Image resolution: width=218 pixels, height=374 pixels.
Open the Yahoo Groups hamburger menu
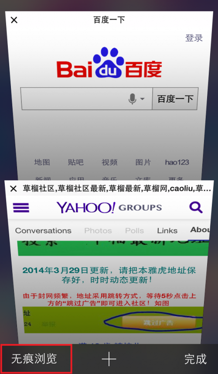tap(21, 208)
